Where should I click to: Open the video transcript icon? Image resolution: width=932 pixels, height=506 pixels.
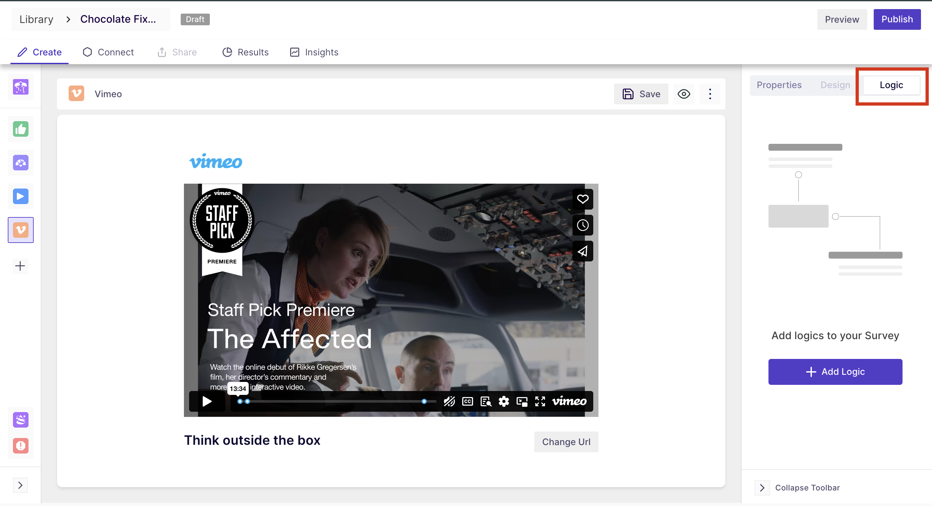coord(485,401)
